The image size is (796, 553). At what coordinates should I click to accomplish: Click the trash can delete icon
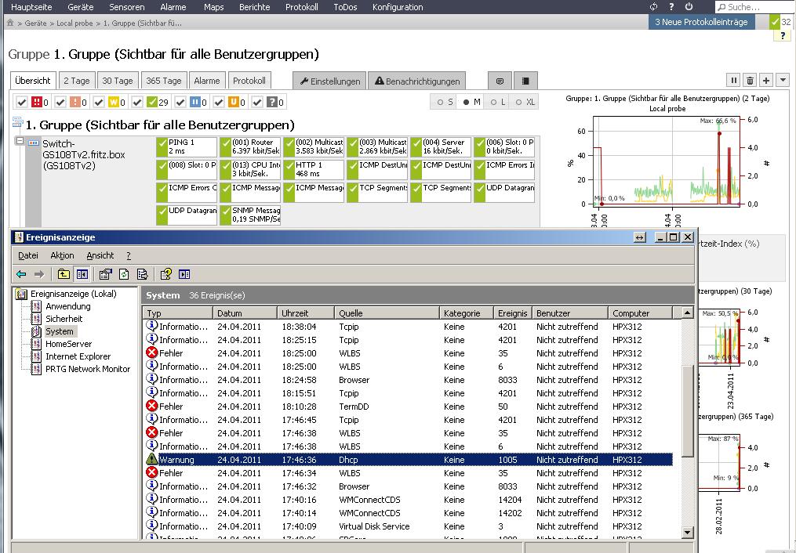tap(750, 80)
